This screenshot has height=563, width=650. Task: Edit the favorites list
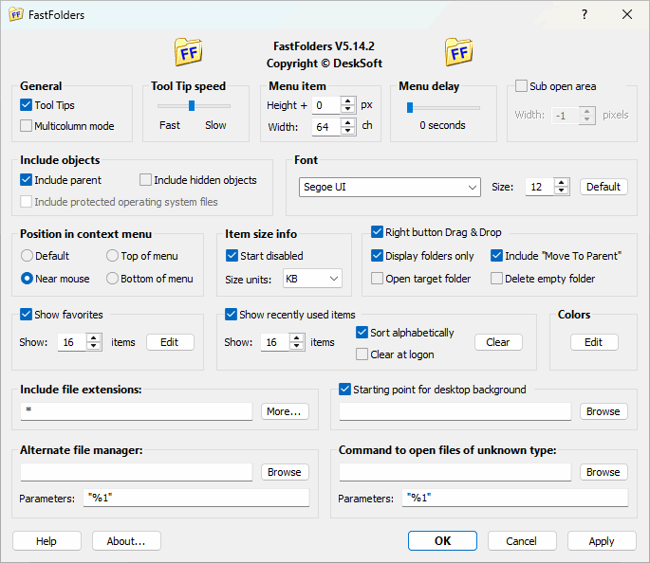point(170,342)
